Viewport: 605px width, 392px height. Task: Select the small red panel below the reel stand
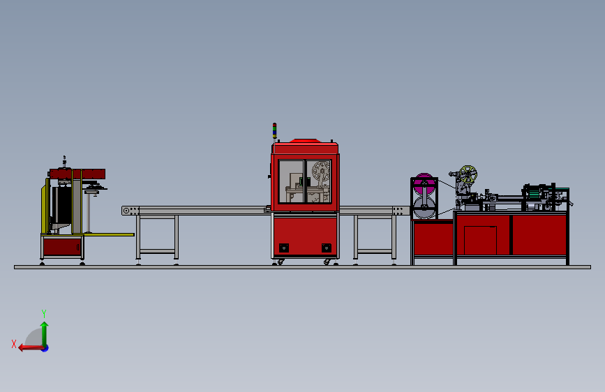click(433, 238)
